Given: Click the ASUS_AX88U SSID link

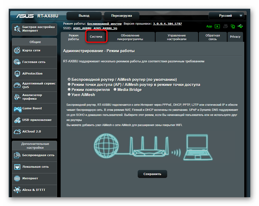Looking at the screenshot, I should pos(83,28).
